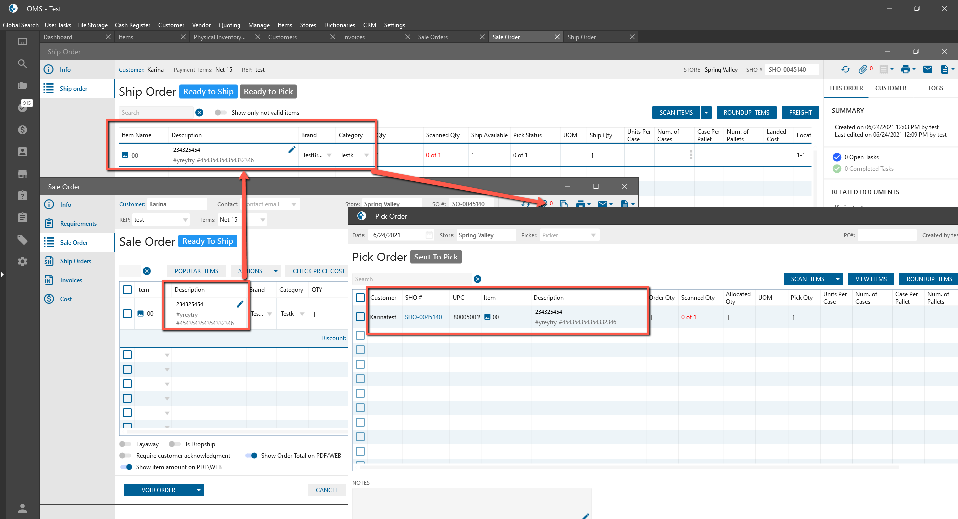Click the dollar sign icon in sidebar
The image size is (958, 519).
(x=22, y=130)
